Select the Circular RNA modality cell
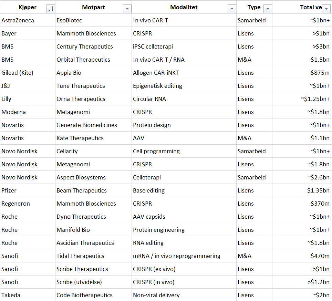The image size is (332, 301). click(x=149, y=99)
